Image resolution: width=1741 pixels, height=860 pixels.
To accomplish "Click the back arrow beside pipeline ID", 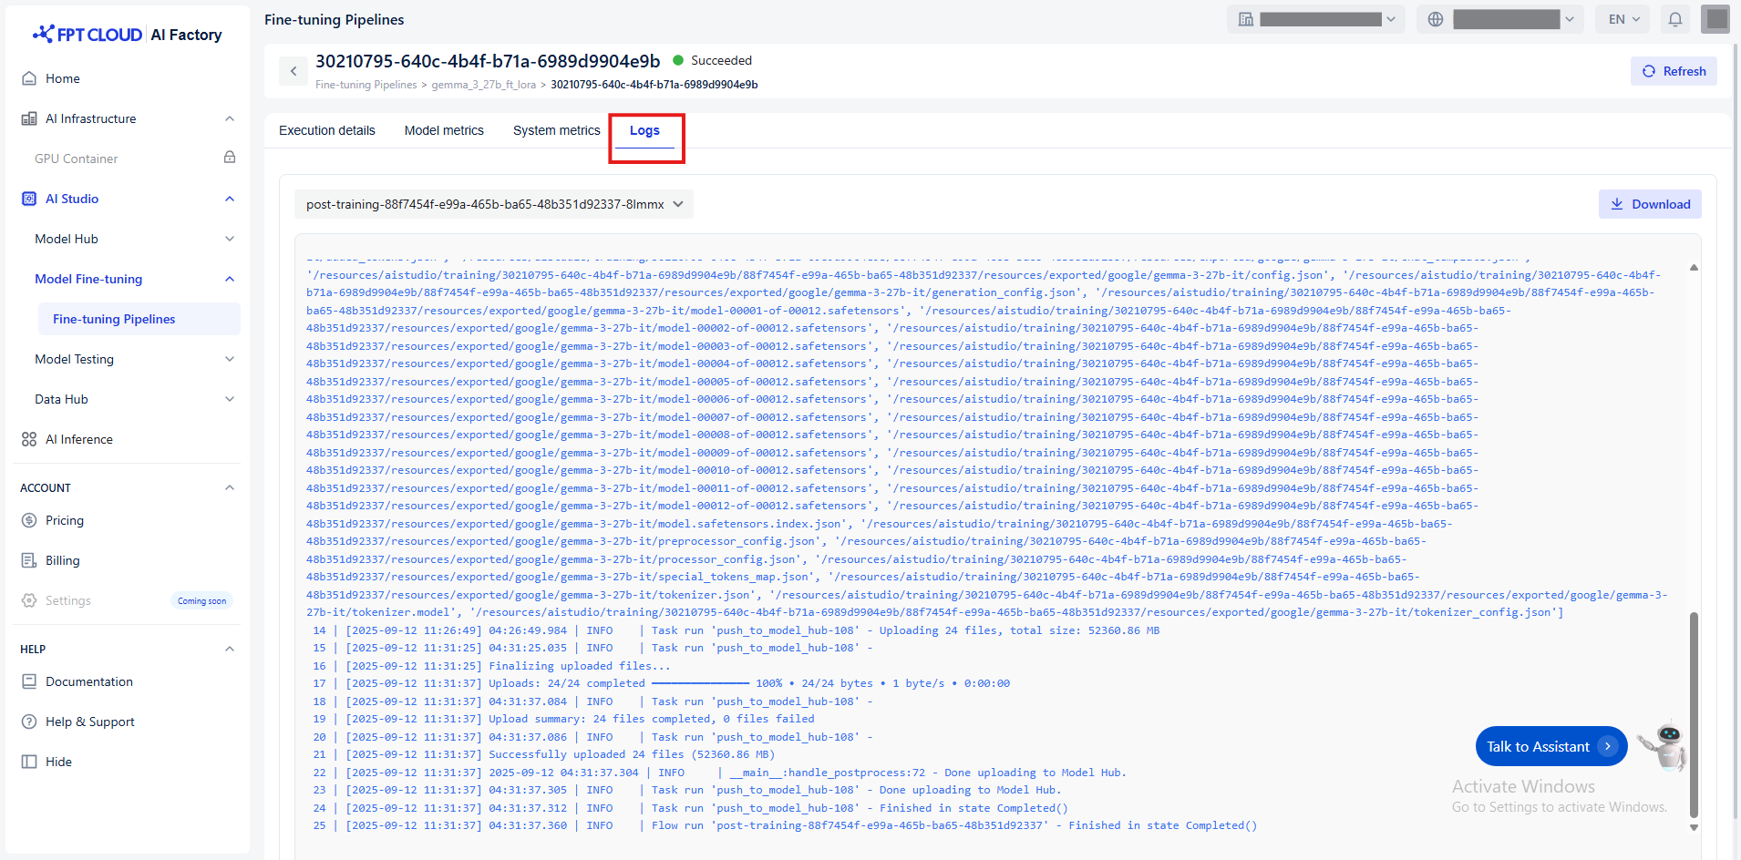I will coord(294,71).
